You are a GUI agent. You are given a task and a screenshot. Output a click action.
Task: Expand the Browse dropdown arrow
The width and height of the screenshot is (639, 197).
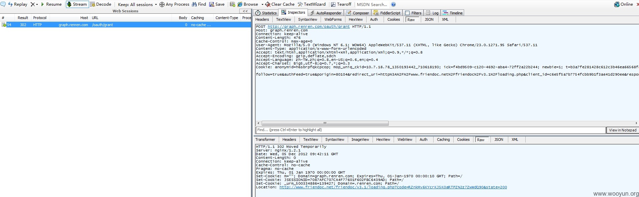262,4
